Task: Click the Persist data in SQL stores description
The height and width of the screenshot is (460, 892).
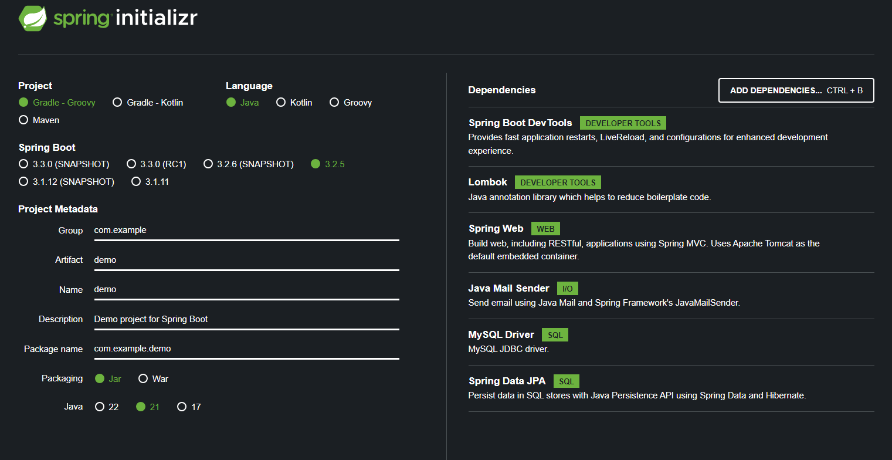Action: tap(637, 395)
